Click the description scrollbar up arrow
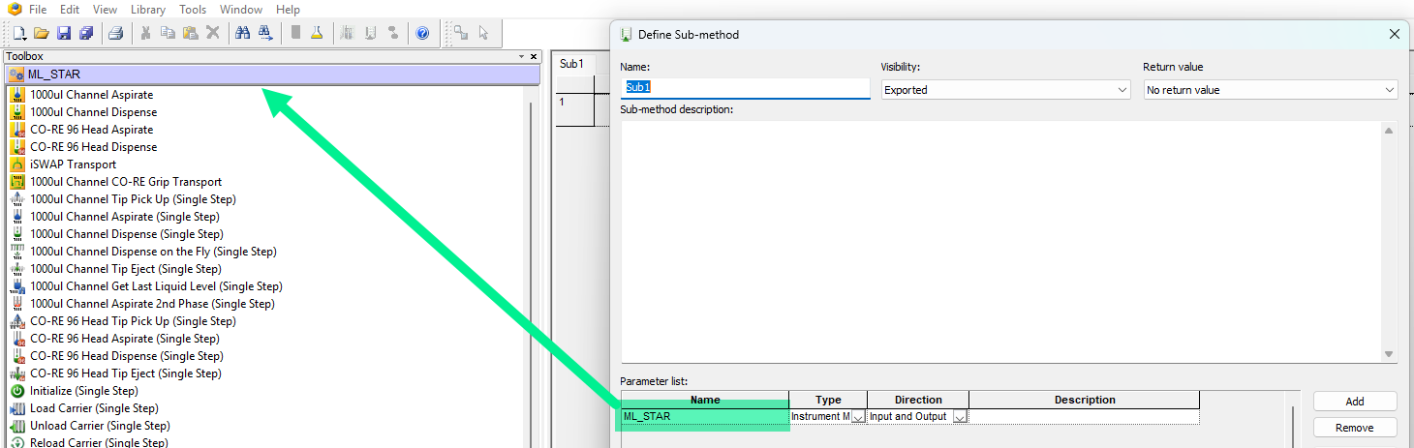This screenshot has width=1414, height=448. pos(1389,131)
